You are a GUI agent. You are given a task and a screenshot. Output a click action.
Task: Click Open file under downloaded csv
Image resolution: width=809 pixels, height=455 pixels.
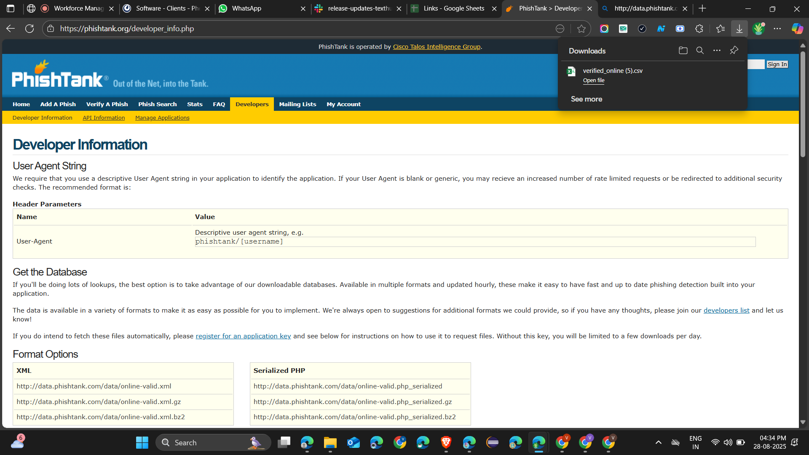pos(594,80)
